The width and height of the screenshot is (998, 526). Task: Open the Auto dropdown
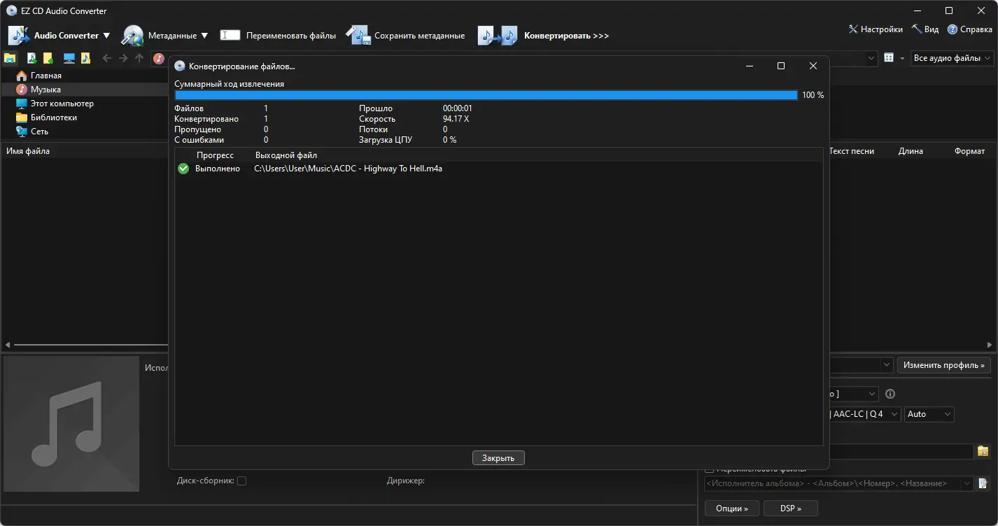(929, 414)
